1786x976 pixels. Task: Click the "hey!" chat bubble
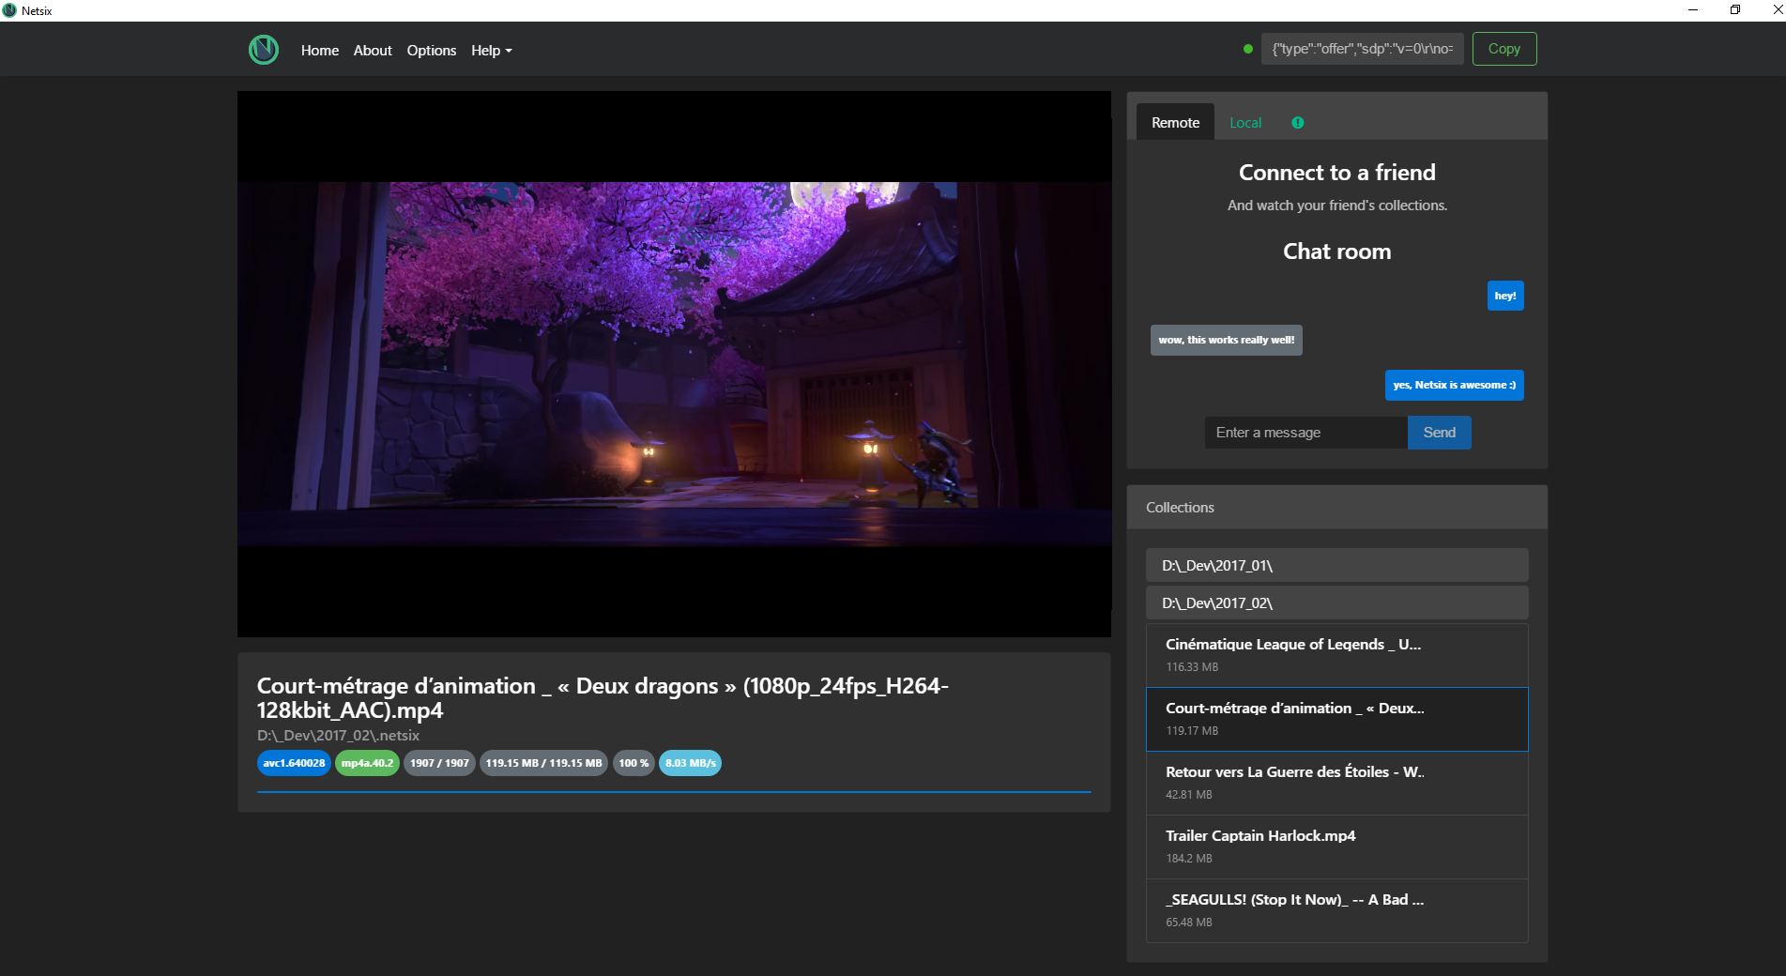[1504, 296]
